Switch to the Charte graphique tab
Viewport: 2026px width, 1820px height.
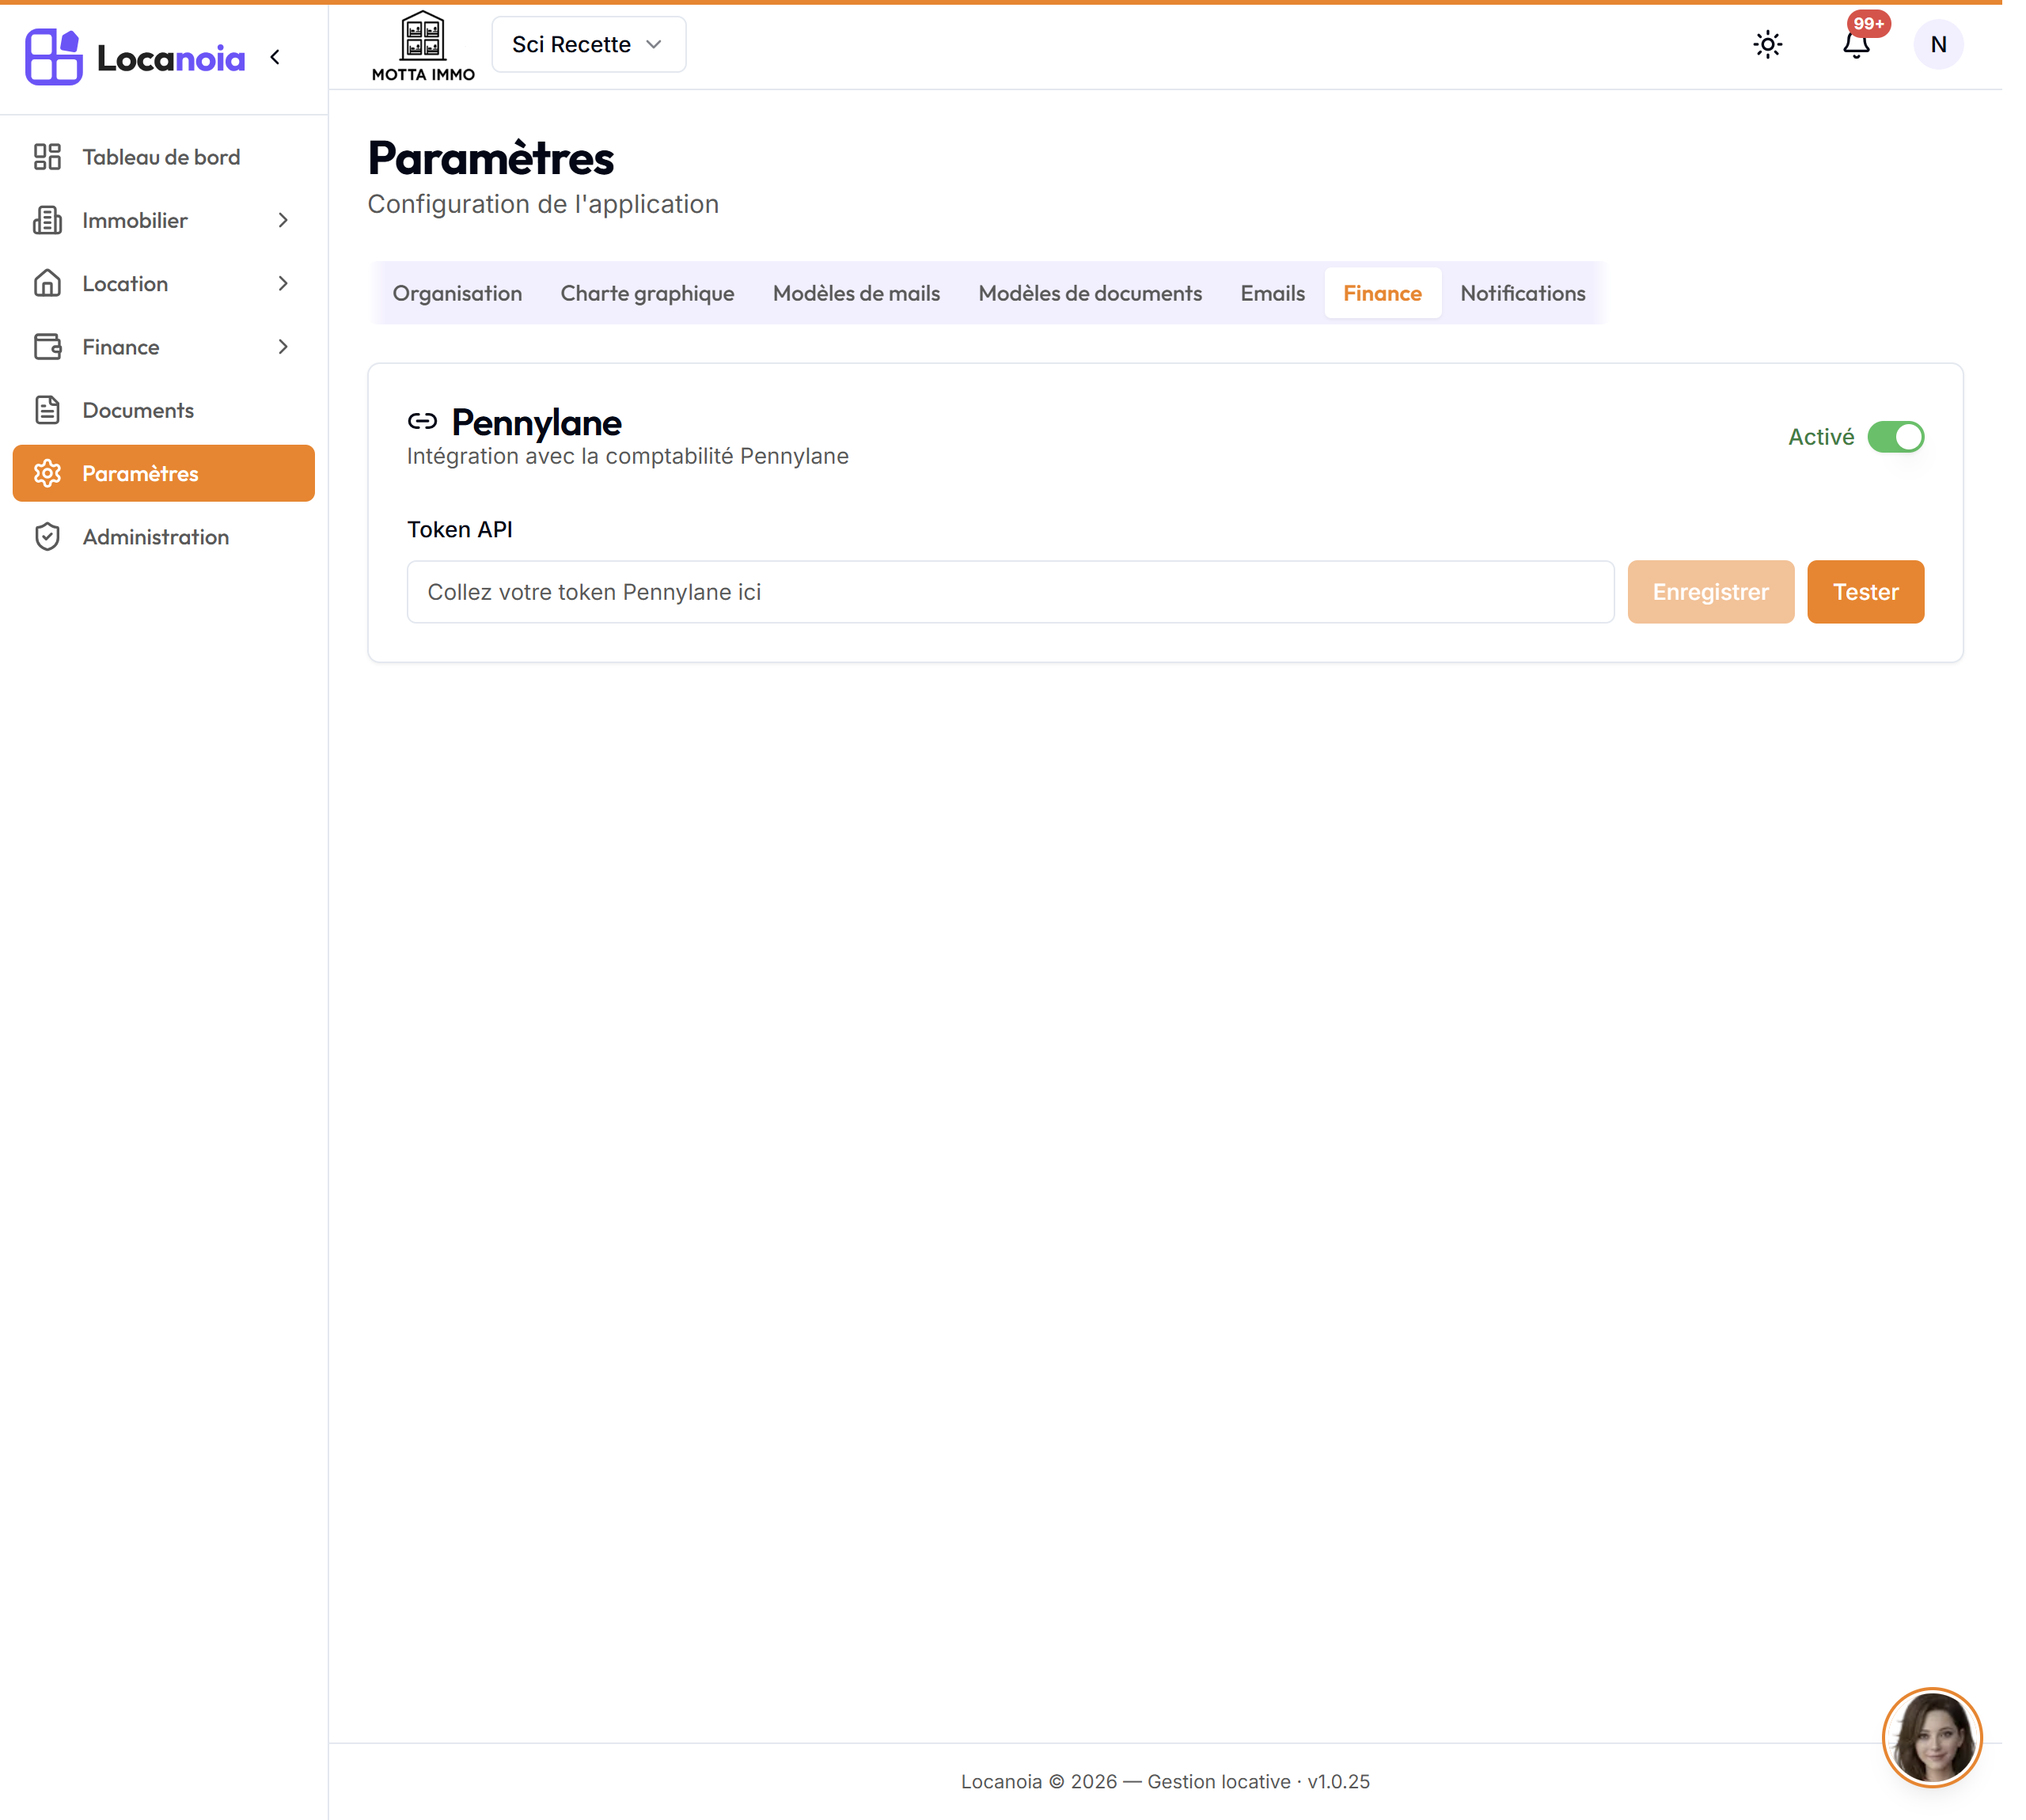[647, 293]
